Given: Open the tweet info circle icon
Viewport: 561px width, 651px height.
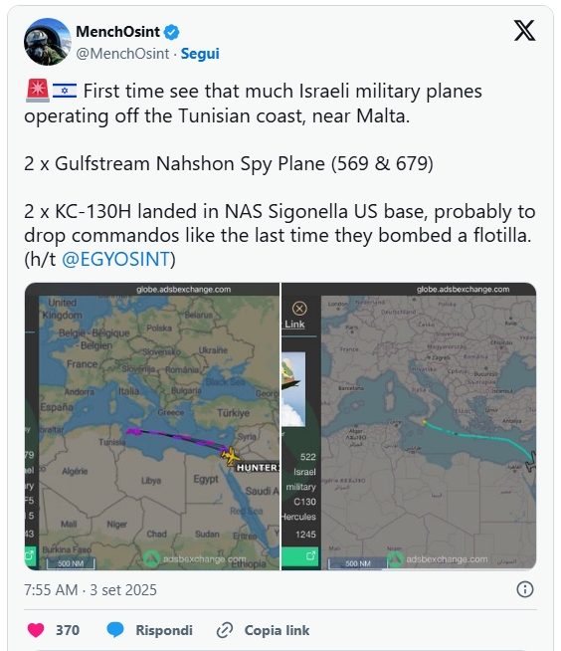Looking at the screenshot, I should point(525,589).
